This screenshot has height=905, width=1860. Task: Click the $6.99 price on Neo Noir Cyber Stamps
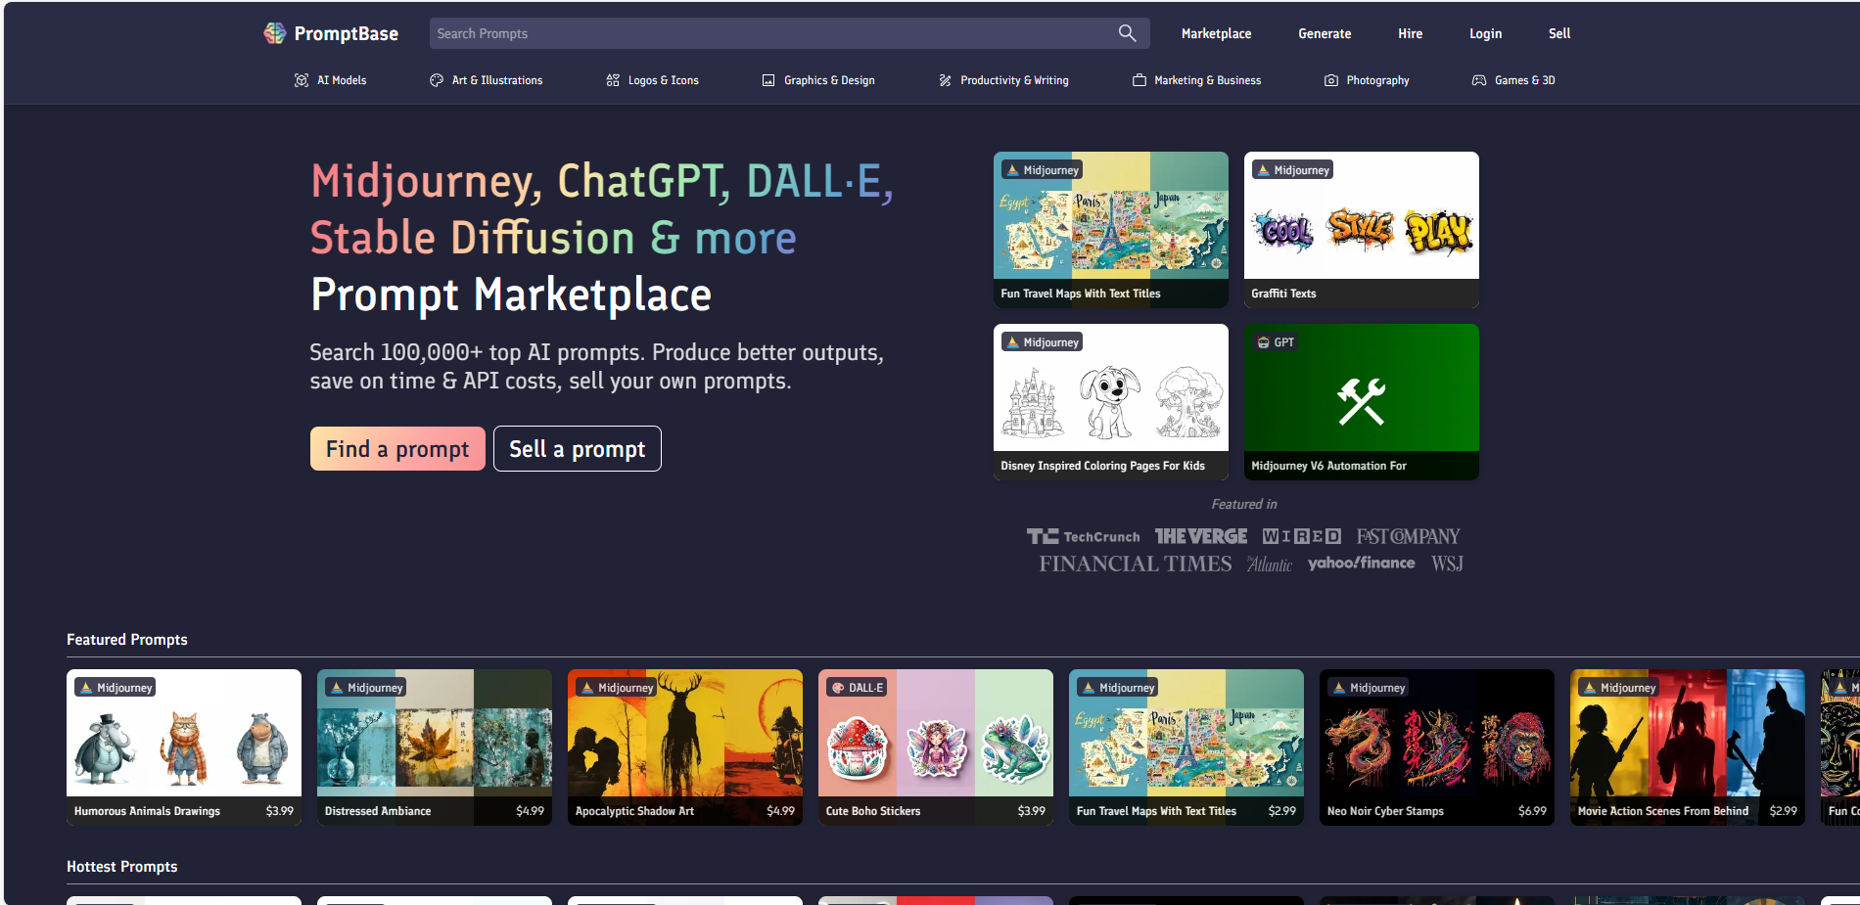click(1532, 811)
